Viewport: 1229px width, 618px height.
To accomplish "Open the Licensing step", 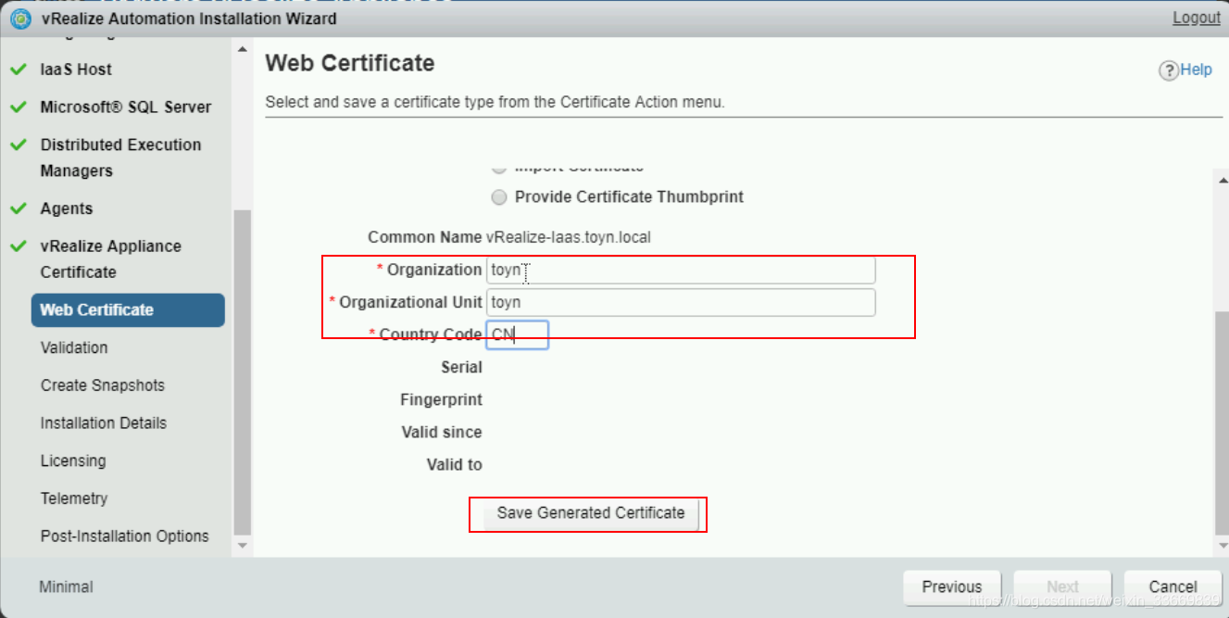I will 73,460.
